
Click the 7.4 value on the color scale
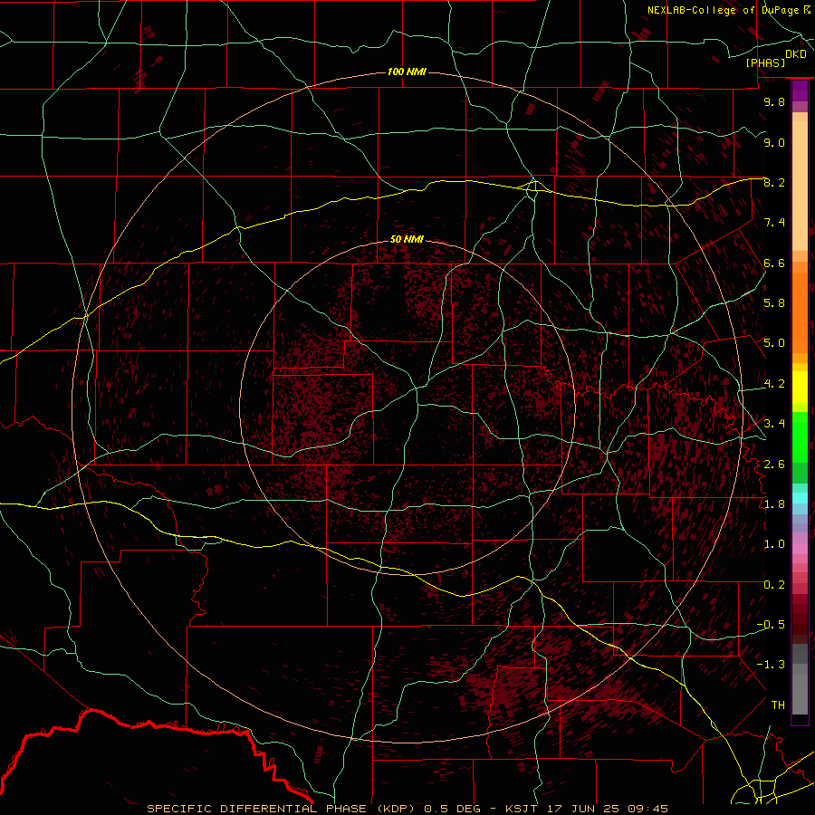[774, 223]
